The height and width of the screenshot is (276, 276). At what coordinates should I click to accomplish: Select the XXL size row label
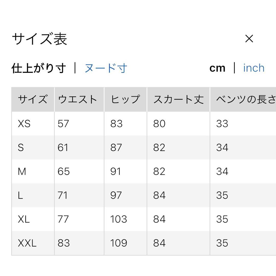coord(27,243)
